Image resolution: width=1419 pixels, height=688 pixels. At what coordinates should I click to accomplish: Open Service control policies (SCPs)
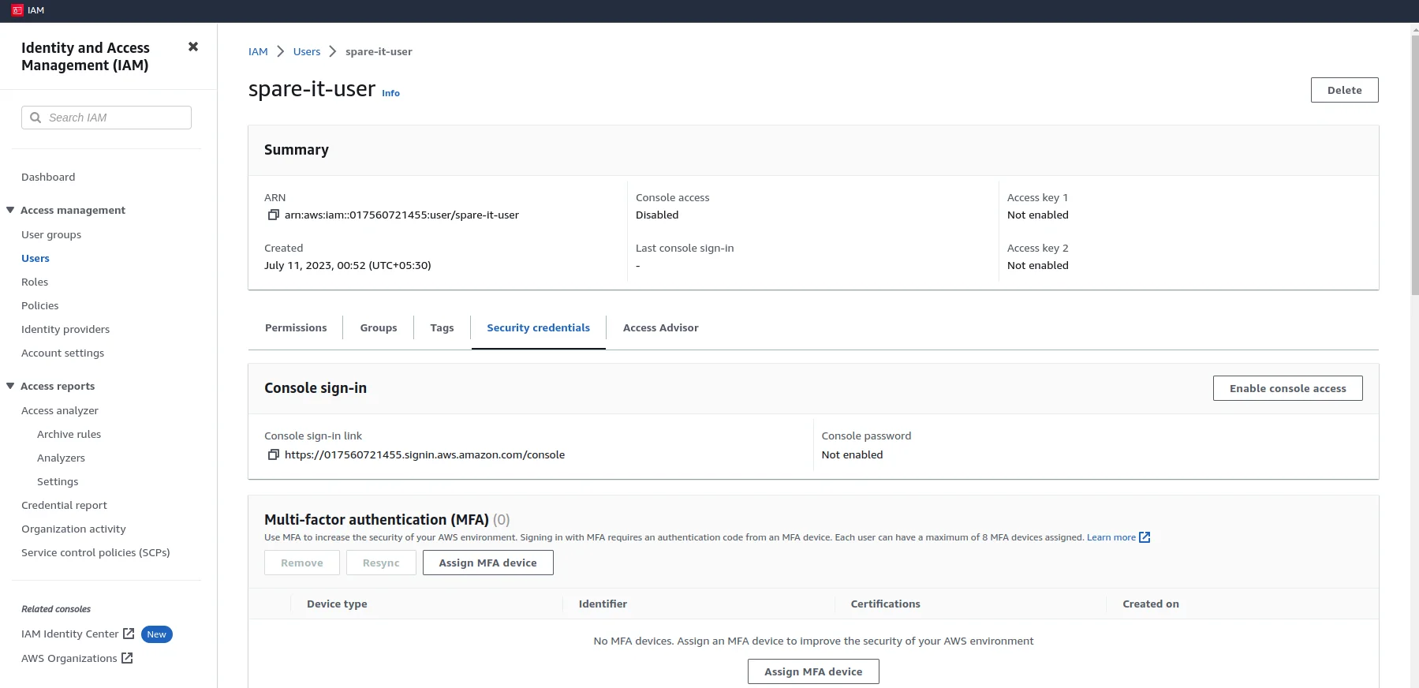[x=95, y=552]
